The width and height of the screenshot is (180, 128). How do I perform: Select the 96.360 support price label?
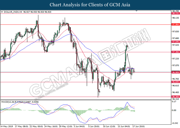click(176, 97)
